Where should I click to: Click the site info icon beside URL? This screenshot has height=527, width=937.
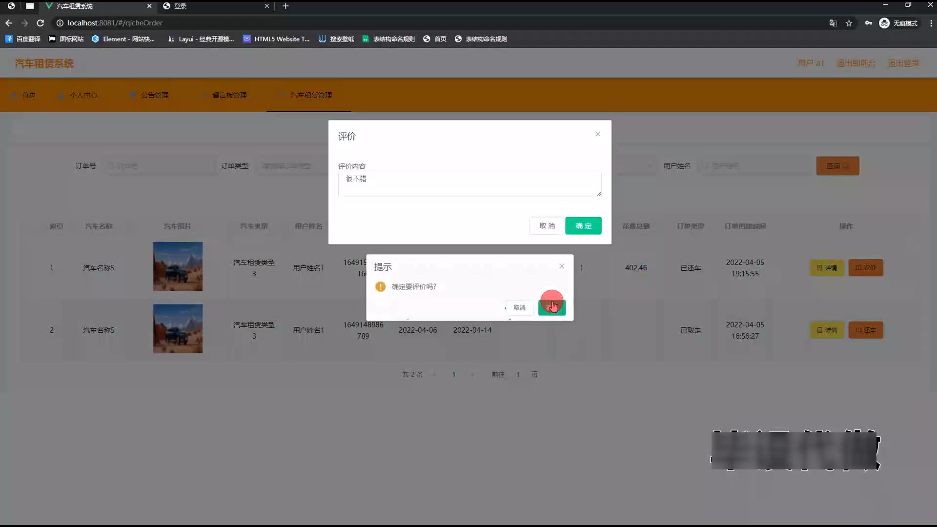[60, 23]
